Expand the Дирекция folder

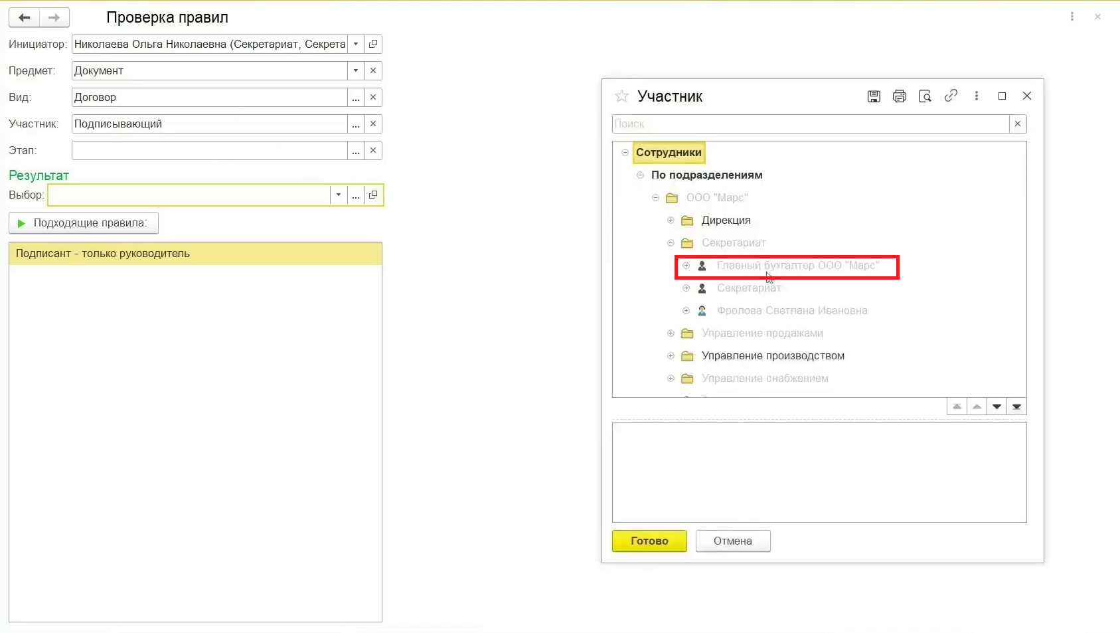tap(671, 221)
